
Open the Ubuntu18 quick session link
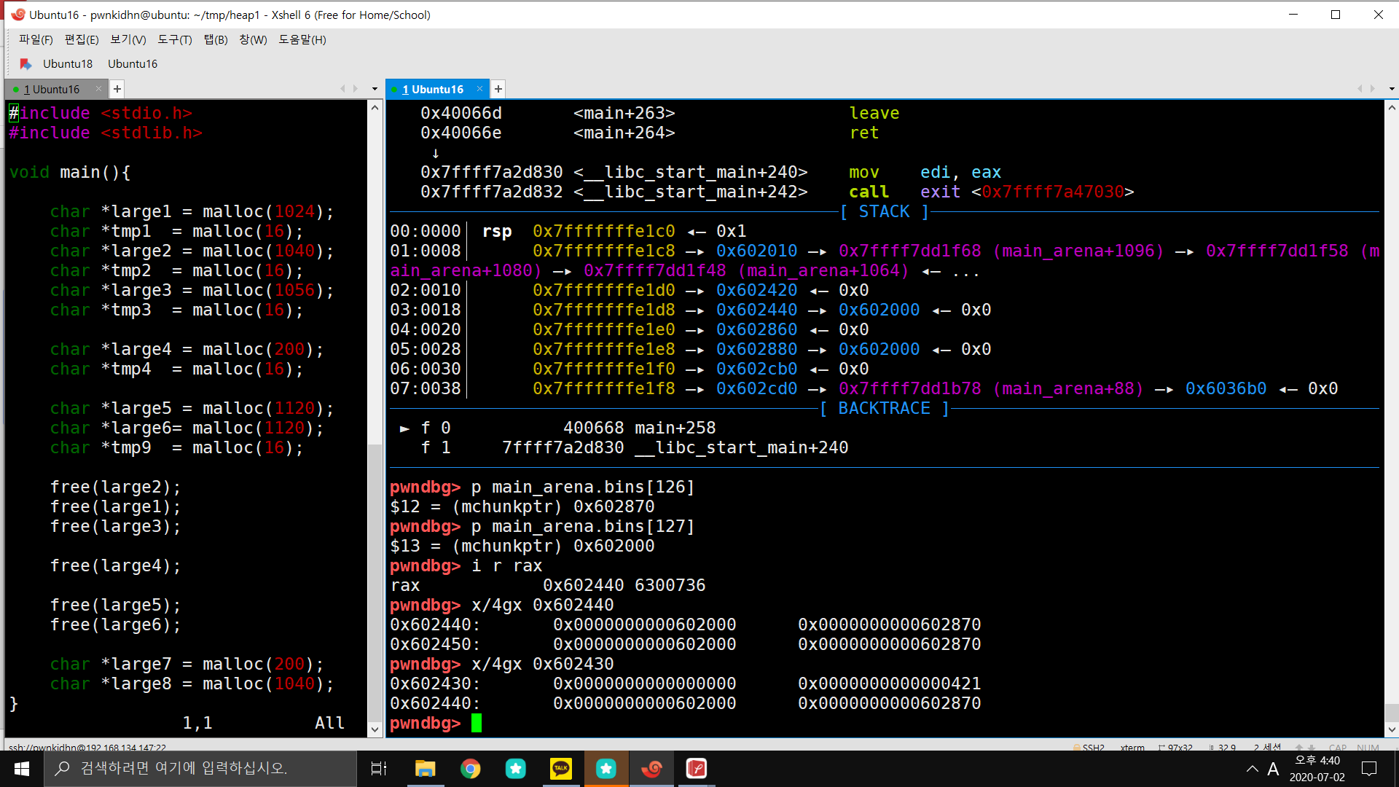click(x=68, y=64)
